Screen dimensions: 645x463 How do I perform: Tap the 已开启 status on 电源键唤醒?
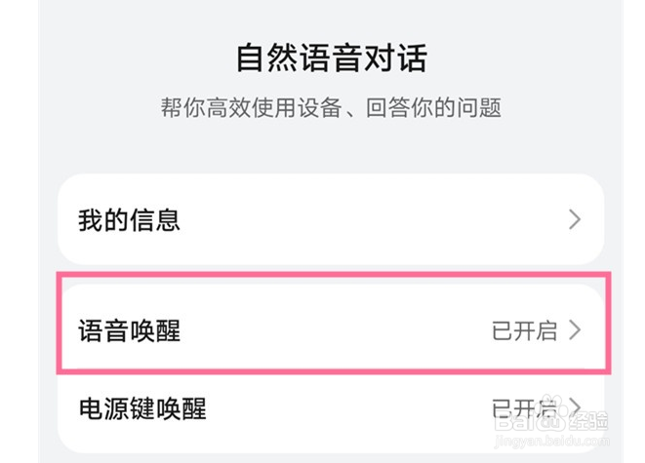pos(524,407)
